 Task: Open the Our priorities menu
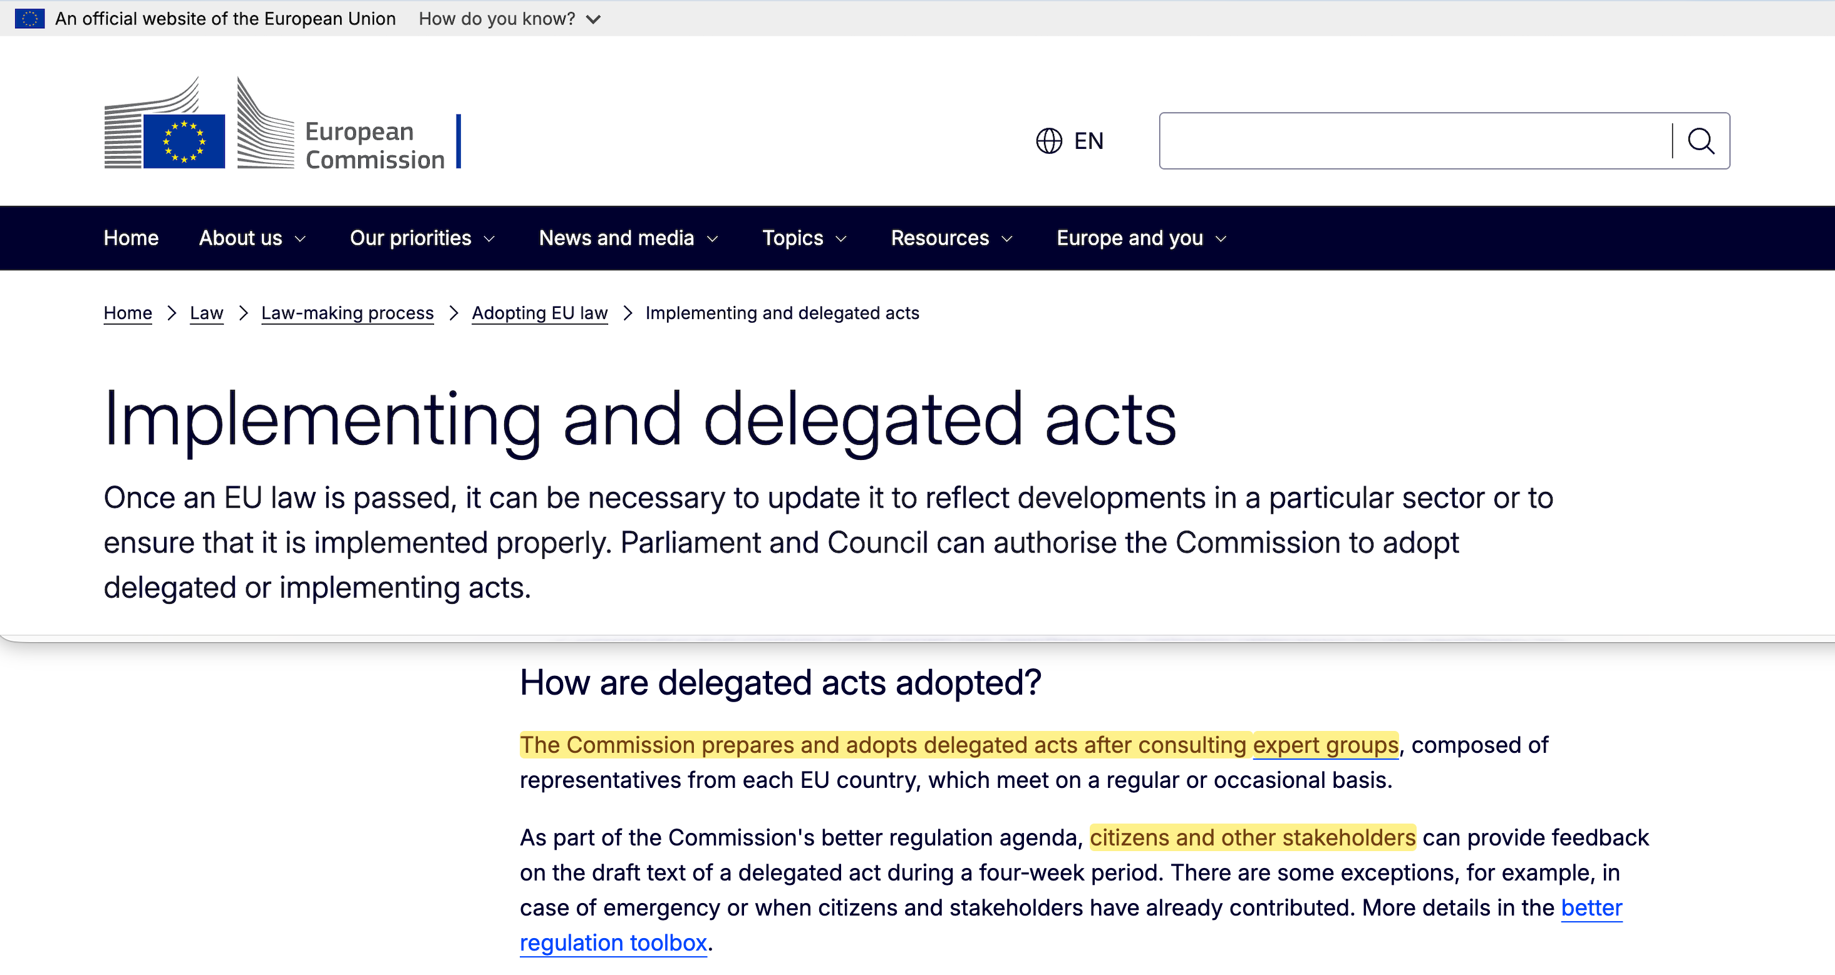pyautogui.click(x=422, y=238)
